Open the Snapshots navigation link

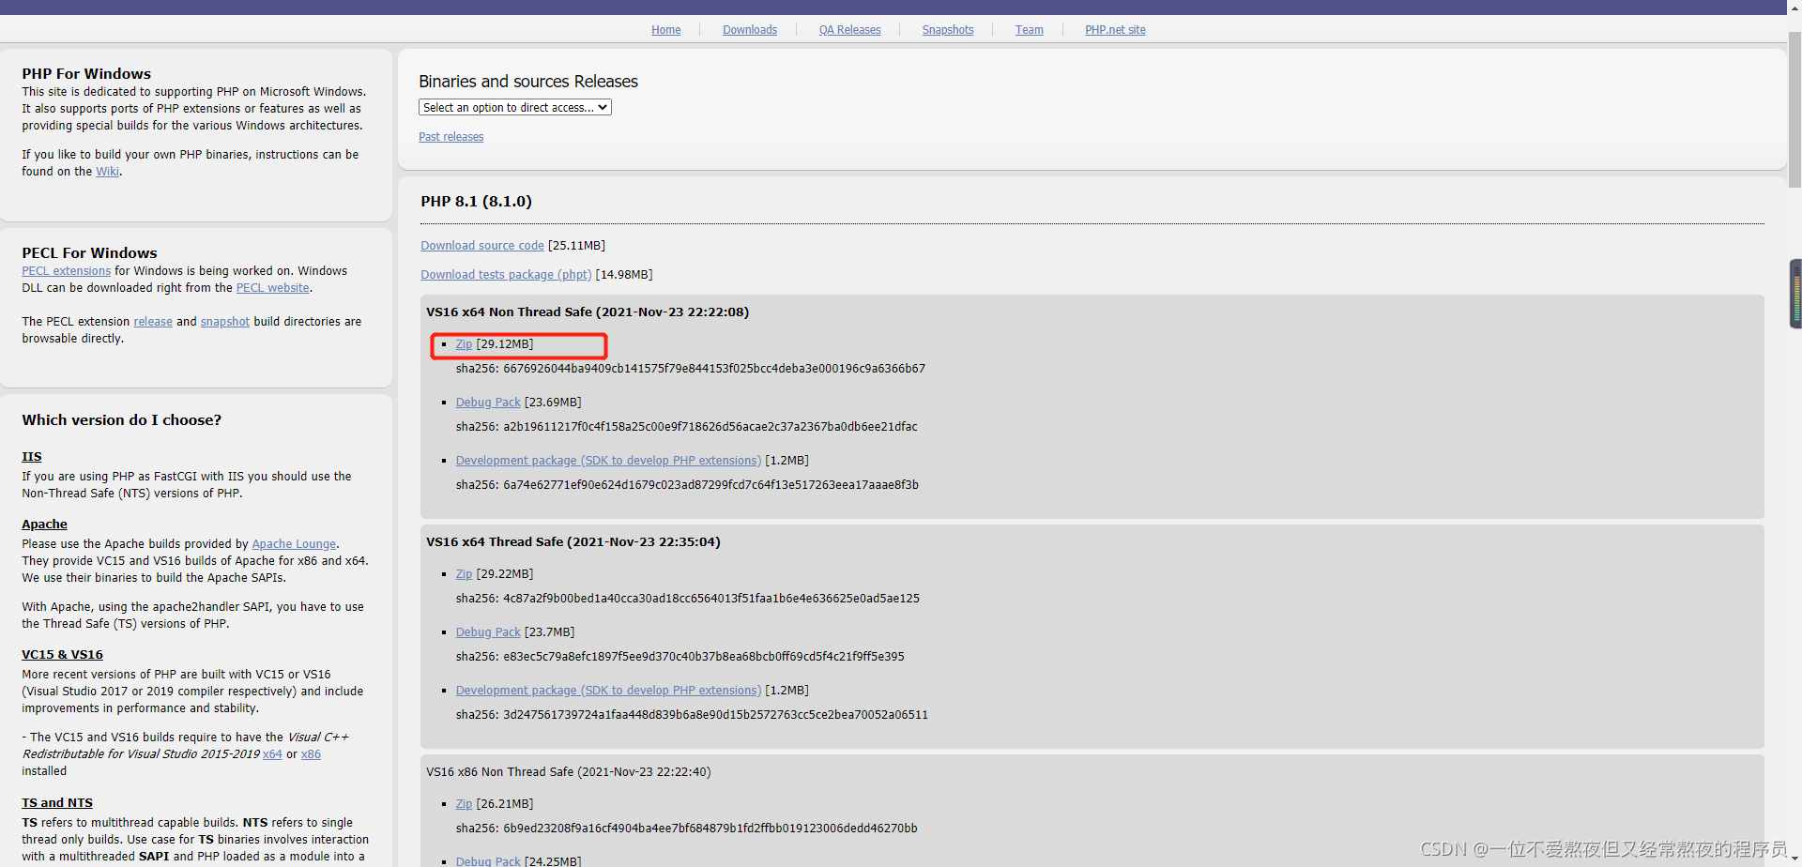[x=947, y=30]
